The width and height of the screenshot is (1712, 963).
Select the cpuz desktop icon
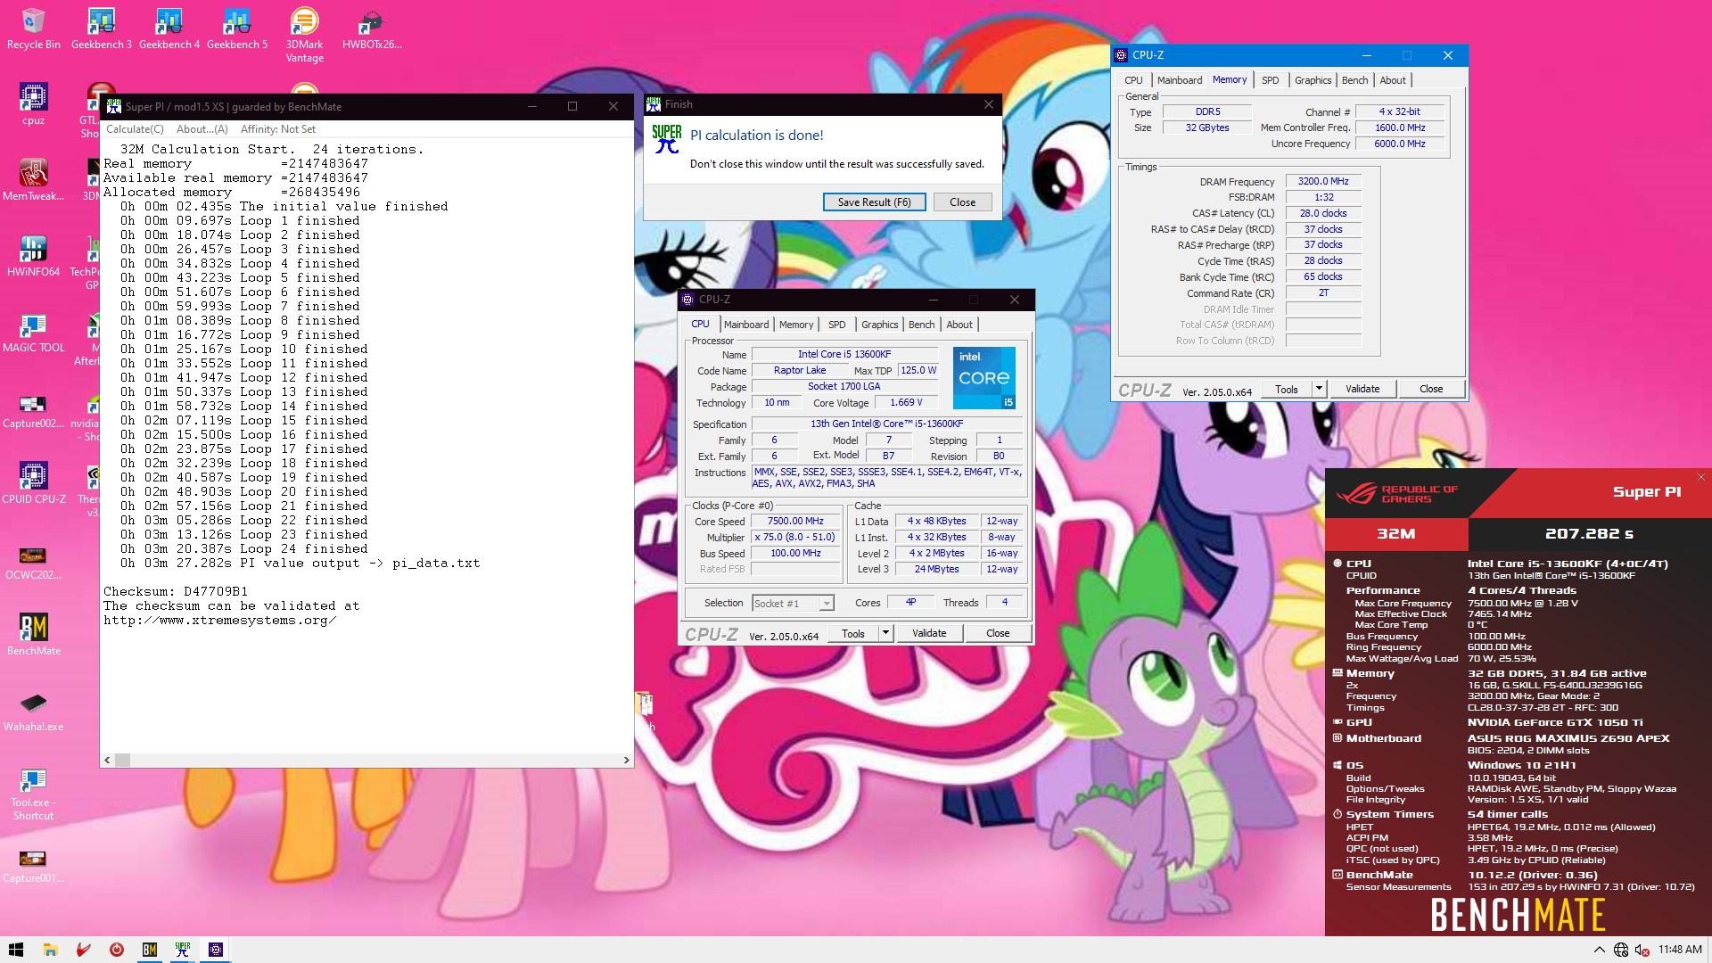(x=33, y=104)
